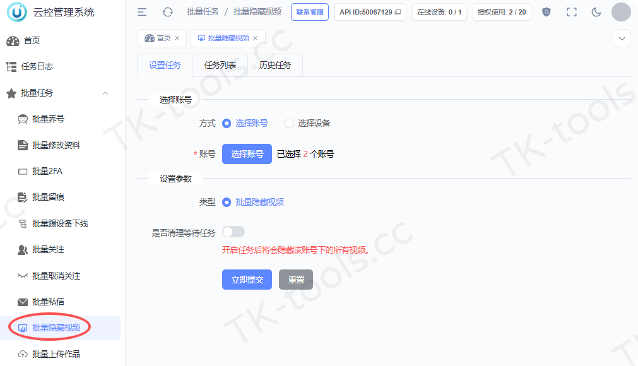The height and width of the screenshot is (366, 638).
Task: Open 批量私信 sidebar item
Action: pyautogui.click(x=60, y=302)
